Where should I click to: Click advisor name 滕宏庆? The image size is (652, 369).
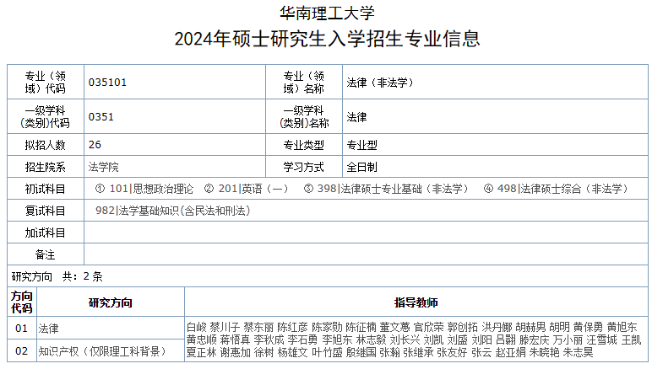pos(535,340)
